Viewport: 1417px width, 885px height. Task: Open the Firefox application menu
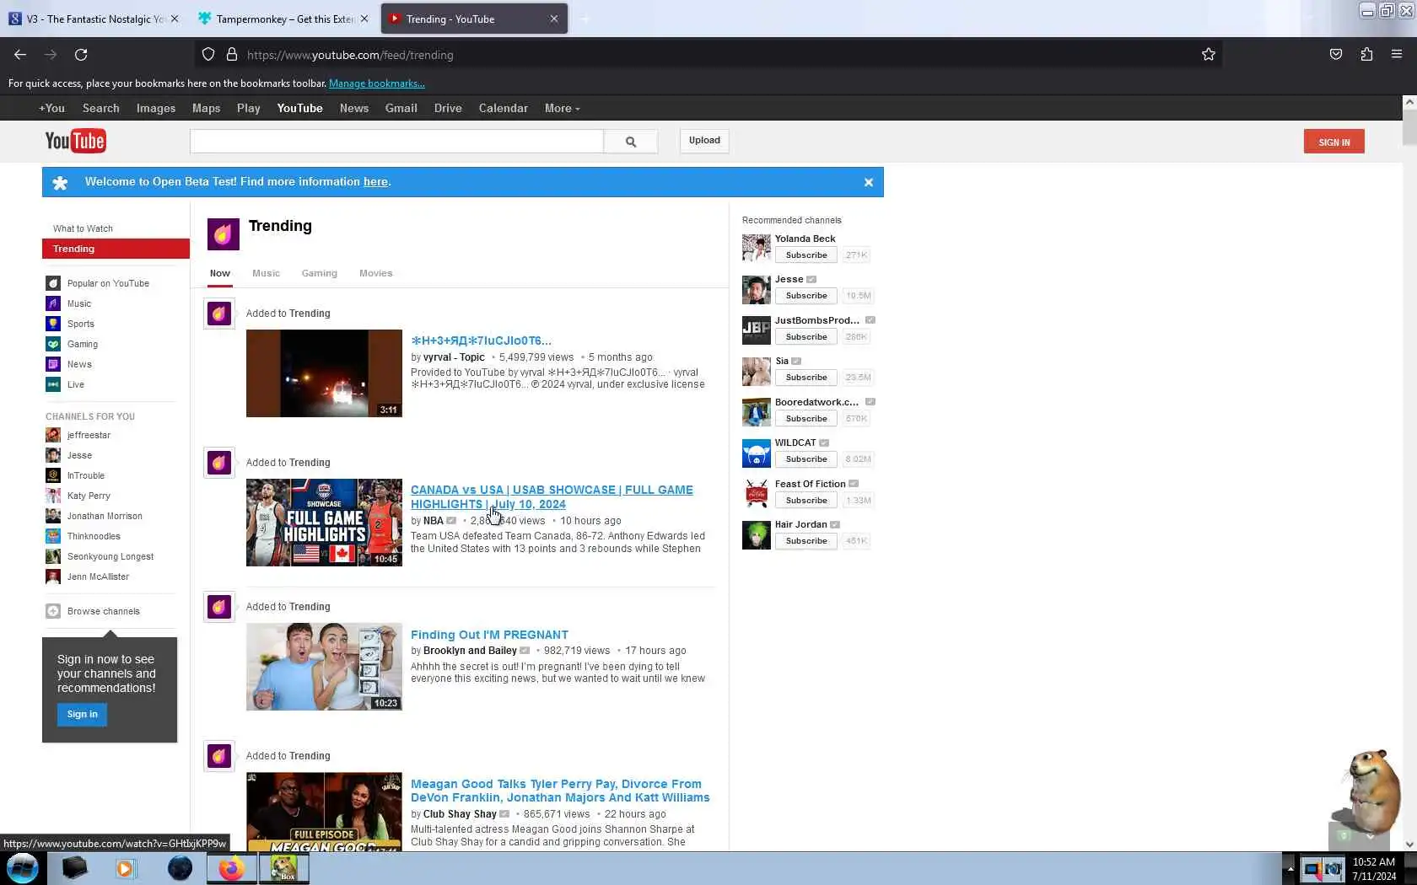(x=1397, y=55)
